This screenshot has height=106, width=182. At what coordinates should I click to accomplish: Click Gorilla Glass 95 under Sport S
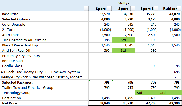(155, 66)
